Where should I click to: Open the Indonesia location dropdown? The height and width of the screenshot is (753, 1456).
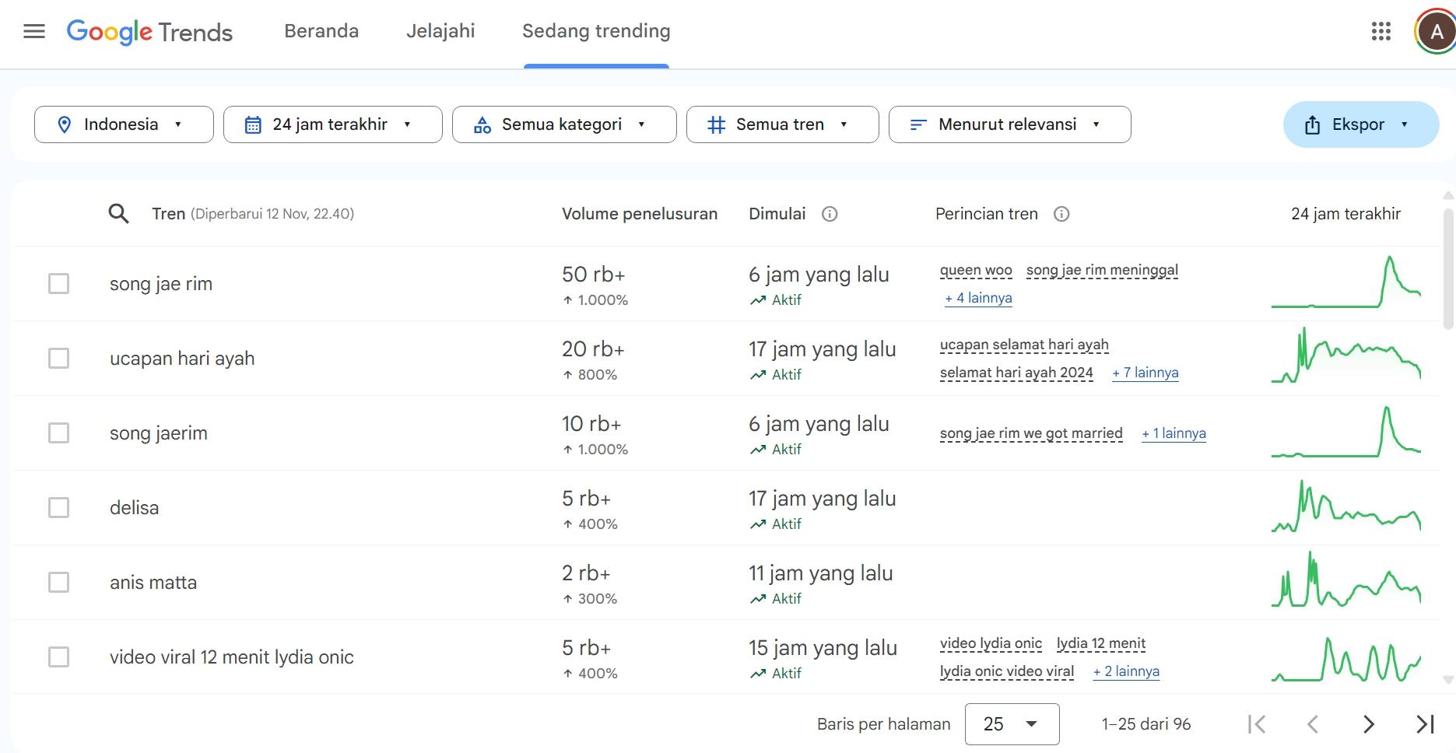tap(124, 124)
